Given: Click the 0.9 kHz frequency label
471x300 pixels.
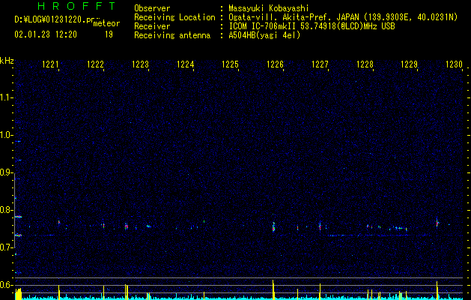Looking at the screenshot, I should click(6, 172).
